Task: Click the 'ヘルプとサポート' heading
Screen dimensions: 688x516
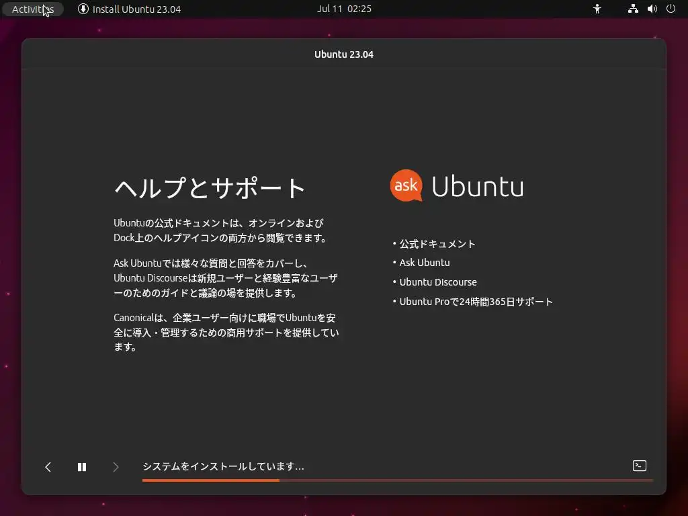Action: click(210, 188)
